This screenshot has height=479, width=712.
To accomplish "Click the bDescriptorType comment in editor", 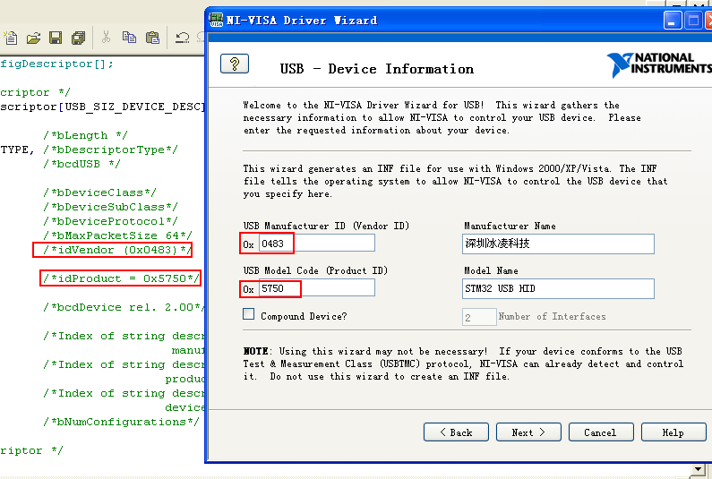I will coord(110,150).
